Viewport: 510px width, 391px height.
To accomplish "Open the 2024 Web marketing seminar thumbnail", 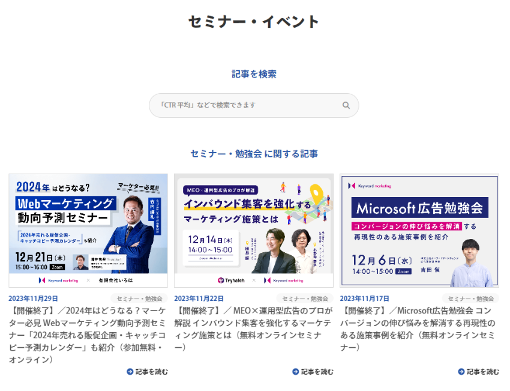I will [88, 231].
